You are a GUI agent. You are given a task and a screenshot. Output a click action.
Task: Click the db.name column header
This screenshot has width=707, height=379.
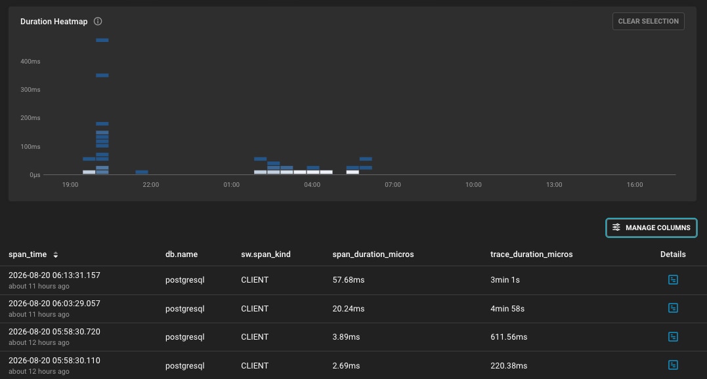tap(181, 254)
